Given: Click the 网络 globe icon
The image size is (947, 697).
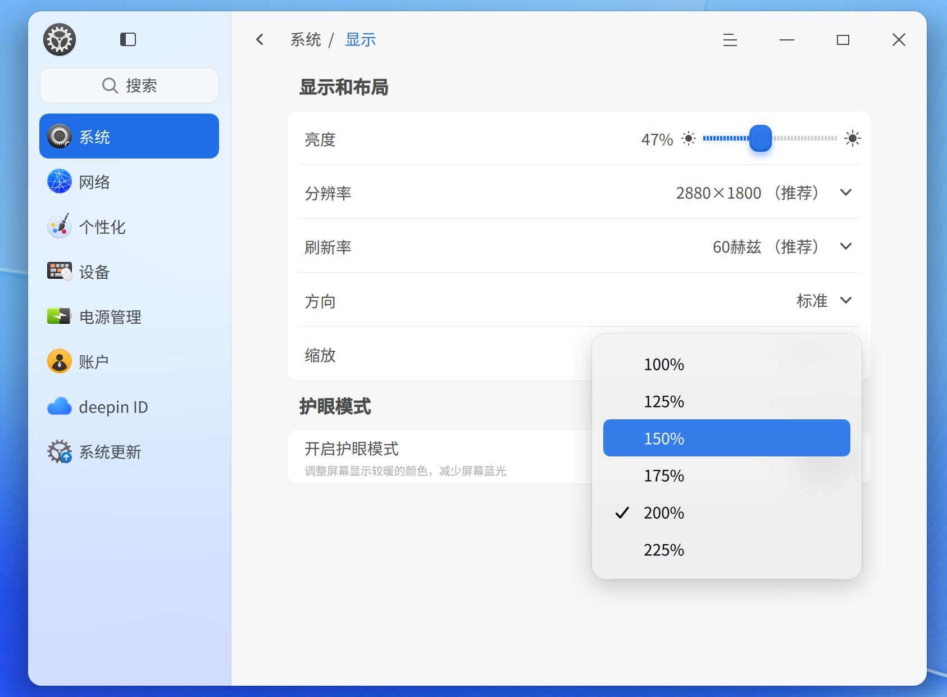Looking at the screenshot, I should coord(60,181).
